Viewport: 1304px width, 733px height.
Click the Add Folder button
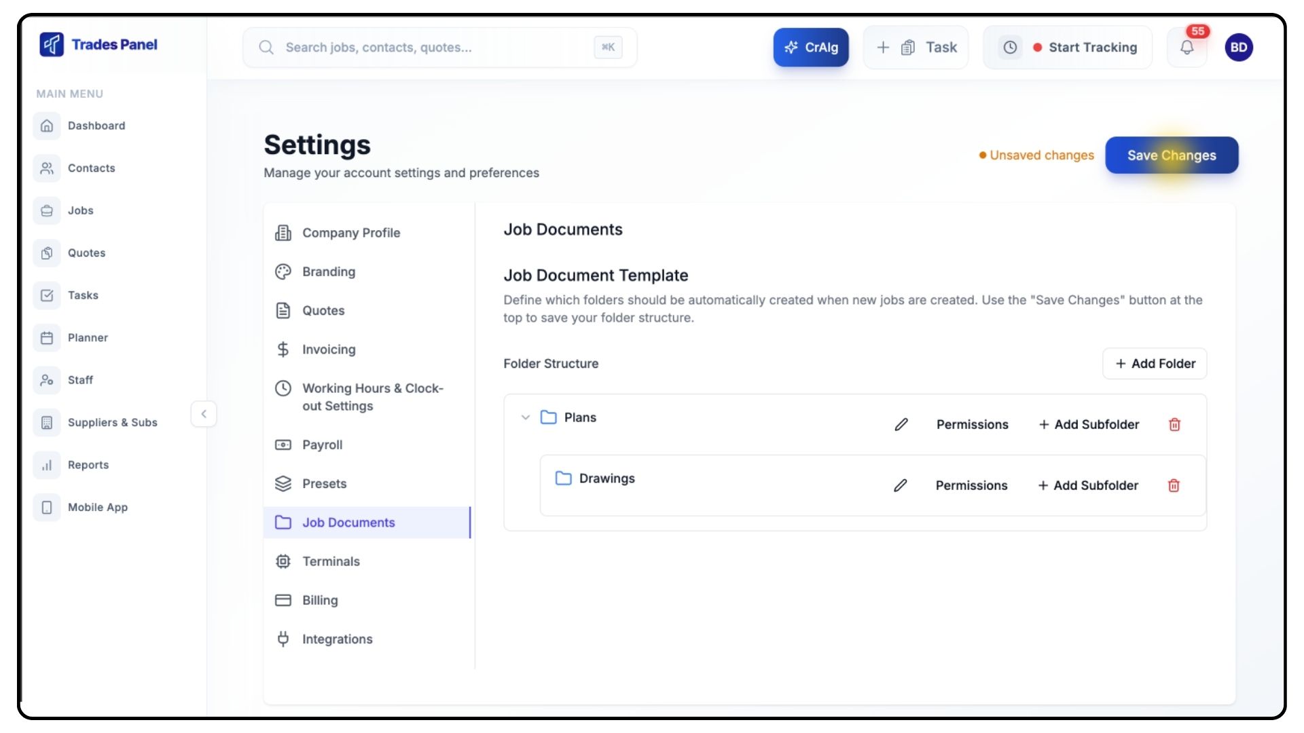1155,364
